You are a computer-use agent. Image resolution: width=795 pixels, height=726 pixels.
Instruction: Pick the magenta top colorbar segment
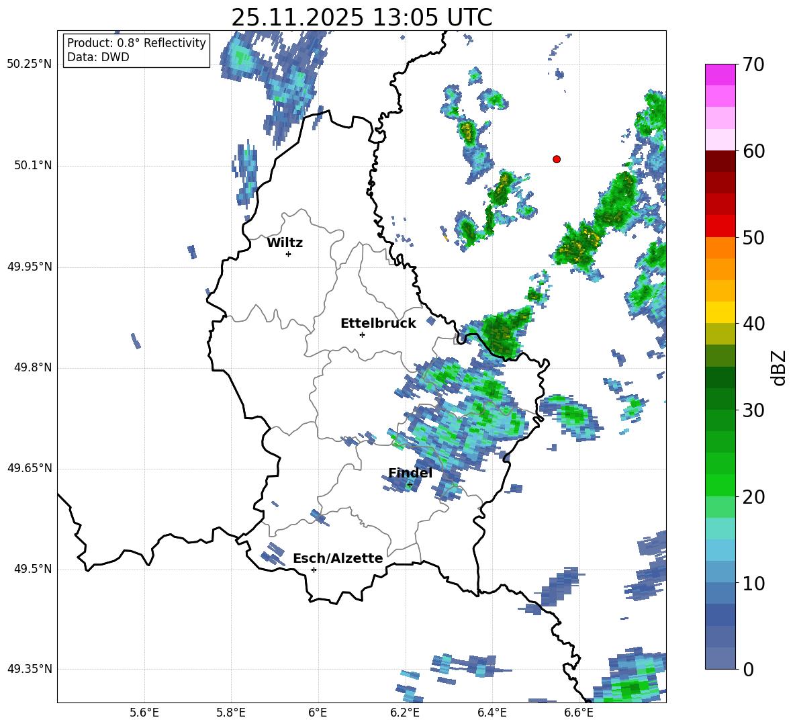point(720,75)
